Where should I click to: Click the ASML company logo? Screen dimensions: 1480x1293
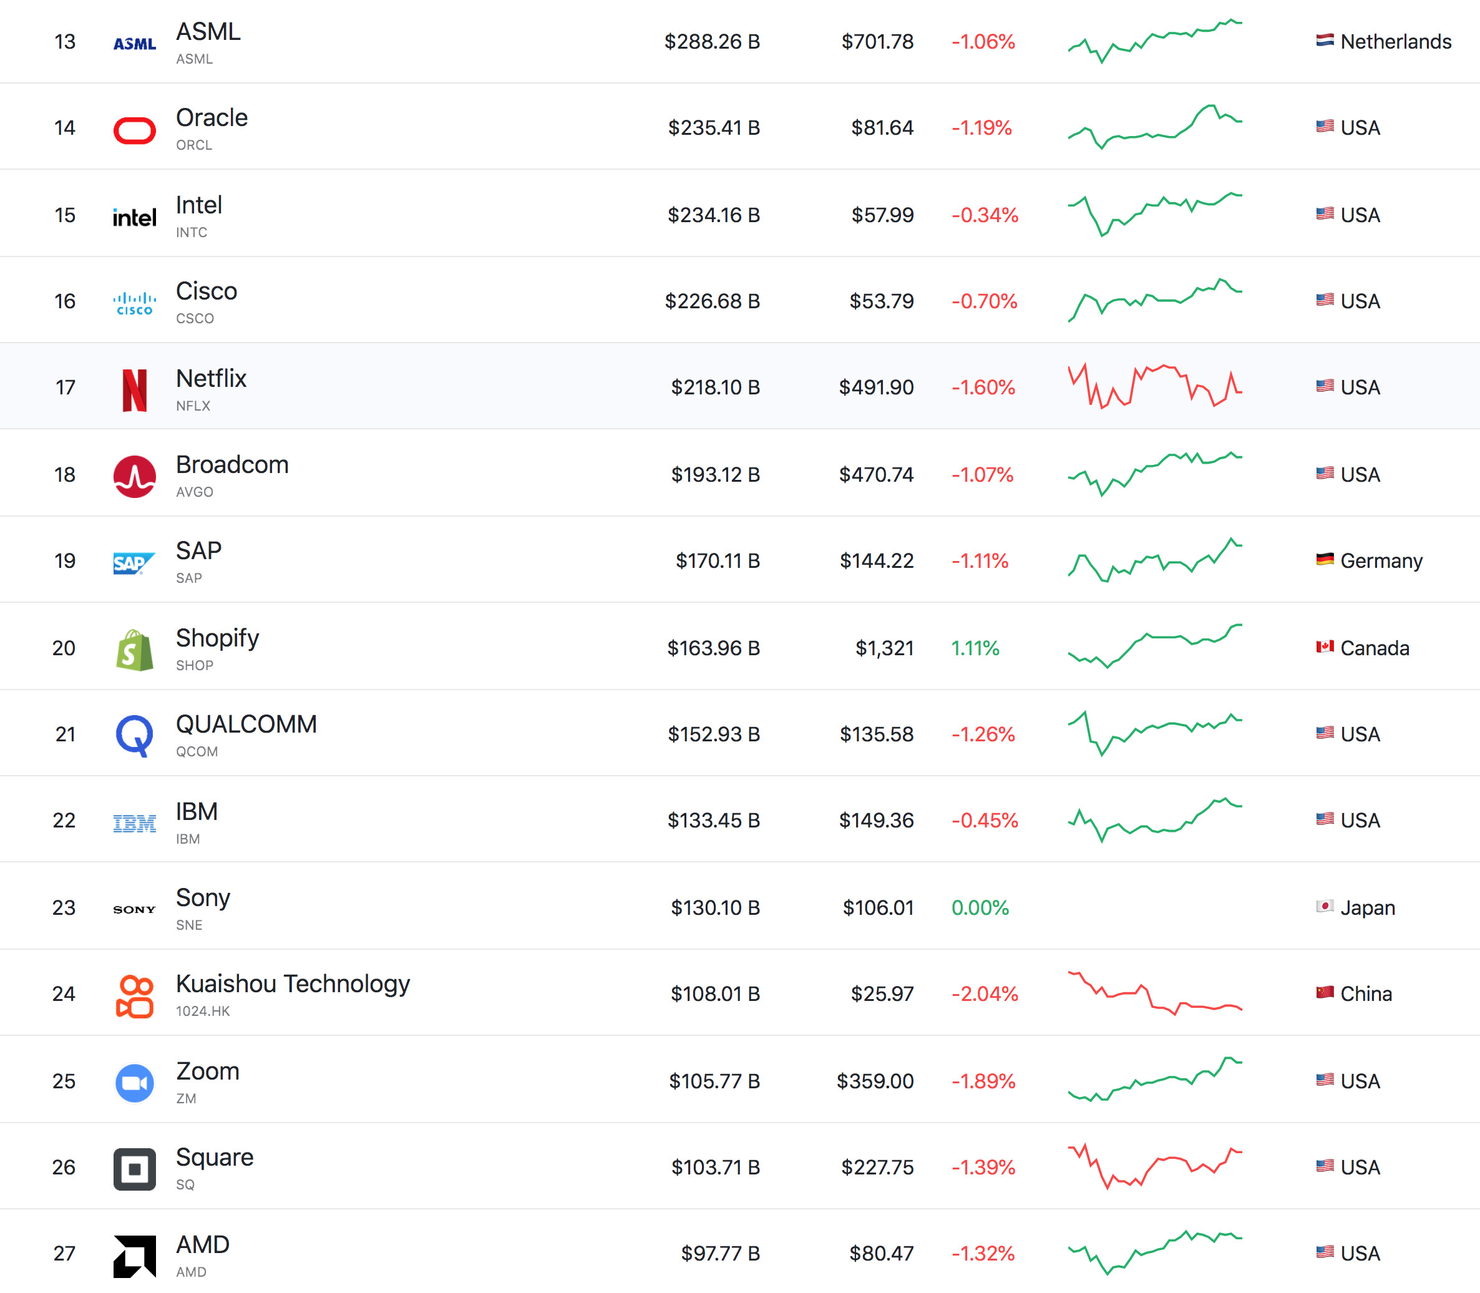[x=135, y=44]
